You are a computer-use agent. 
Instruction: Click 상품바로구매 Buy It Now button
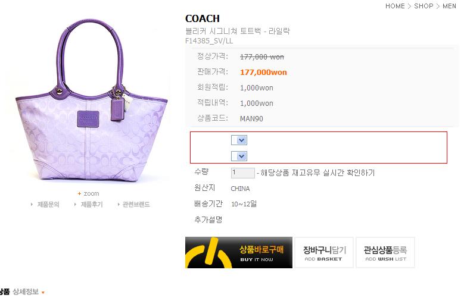point(238,252)
